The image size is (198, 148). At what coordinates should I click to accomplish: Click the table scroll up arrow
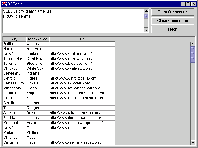(192, 44)
